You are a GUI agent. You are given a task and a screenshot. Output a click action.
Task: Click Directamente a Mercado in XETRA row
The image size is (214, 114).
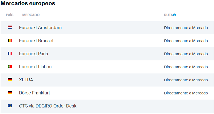tap(186, 80)
